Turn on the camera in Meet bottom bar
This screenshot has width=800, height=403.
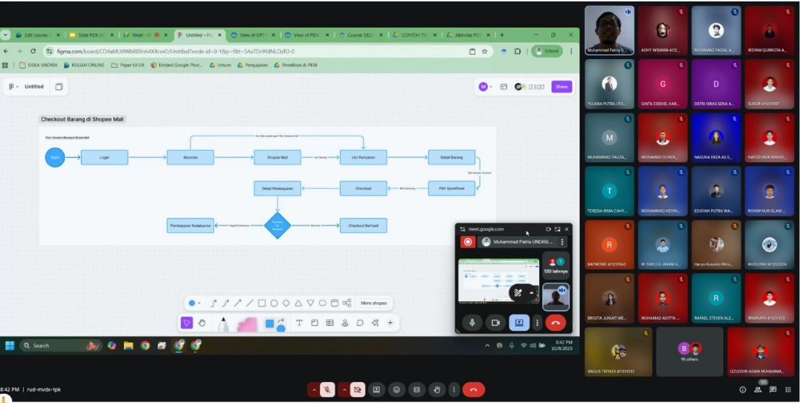click(357, 390)
